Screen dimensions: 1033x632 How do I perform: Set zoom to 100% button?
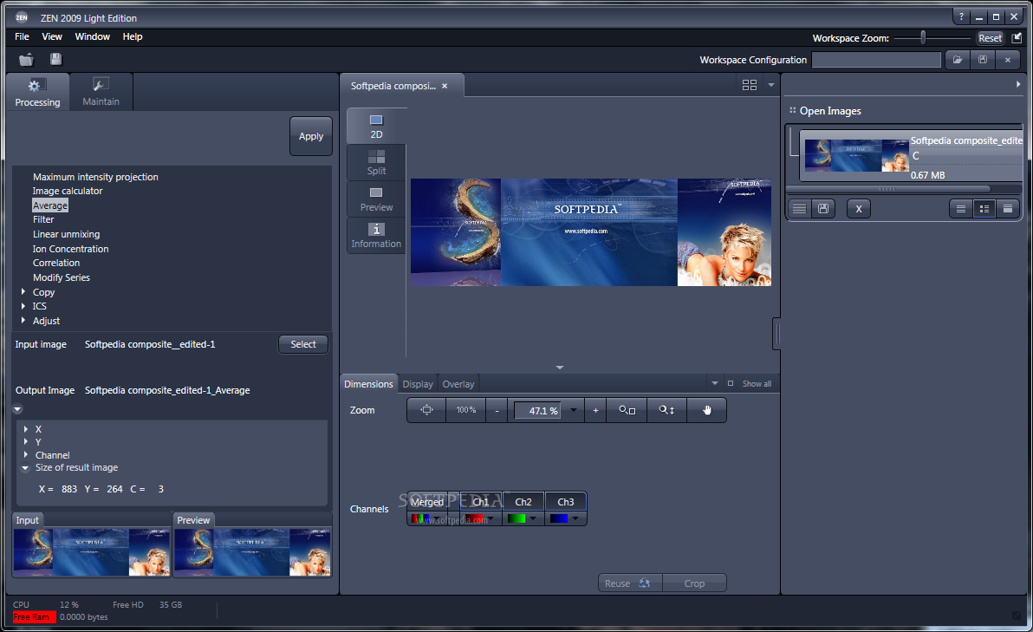tap(465, 410)
